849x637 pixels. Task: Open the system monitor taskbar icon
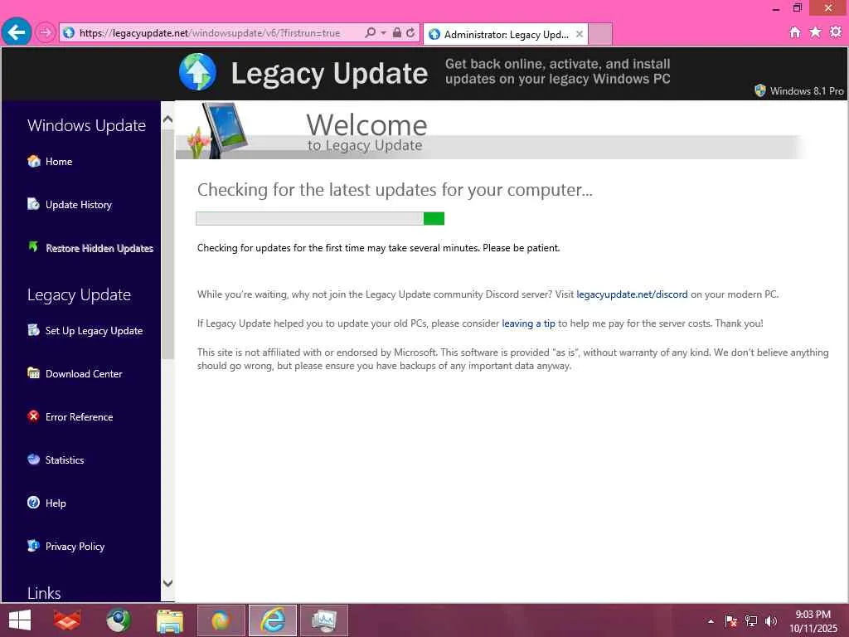324,620
